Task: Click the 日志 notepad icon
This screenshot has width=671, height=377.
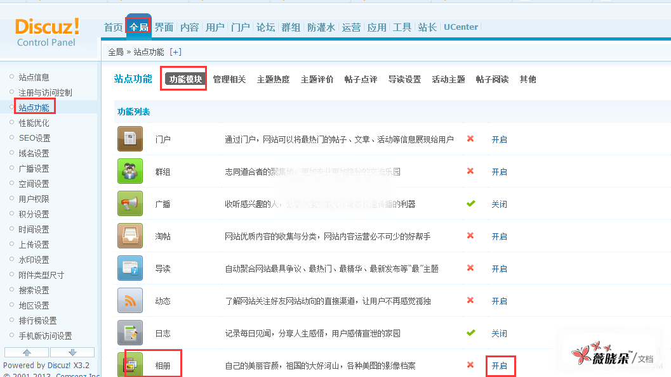Action: pos(130,333)
